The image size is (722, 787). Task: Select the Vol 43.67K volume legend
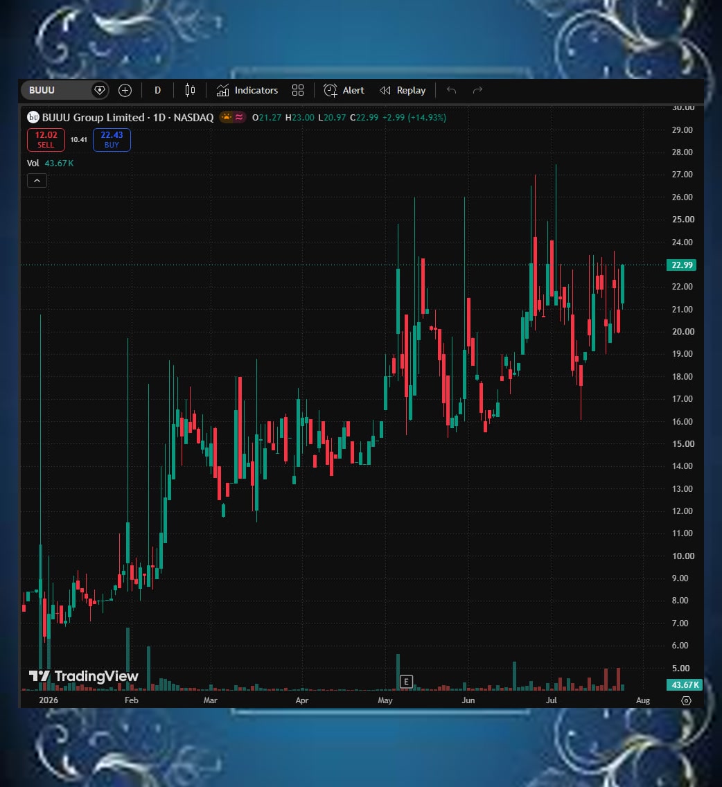click(50, 163)
